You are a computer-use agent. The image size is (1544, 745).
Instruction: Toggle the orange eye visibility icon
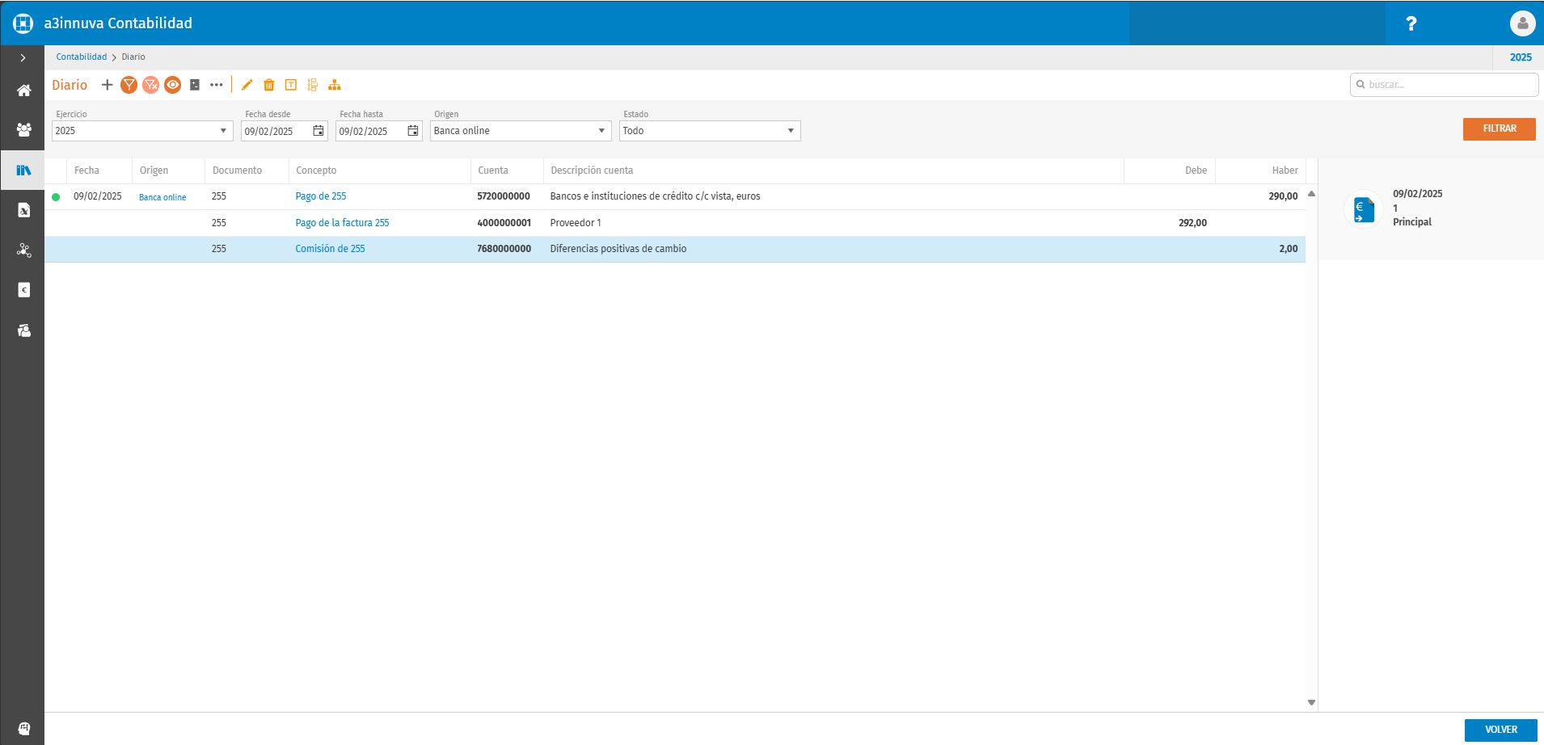point(172,85)
